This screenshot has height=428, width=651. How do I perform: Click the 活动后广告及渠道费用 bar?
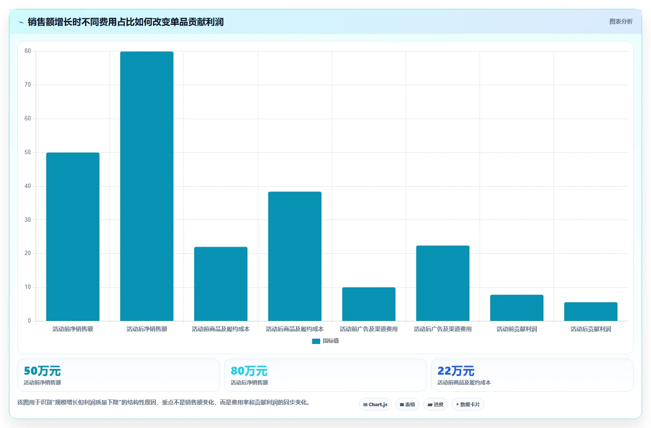443,283
